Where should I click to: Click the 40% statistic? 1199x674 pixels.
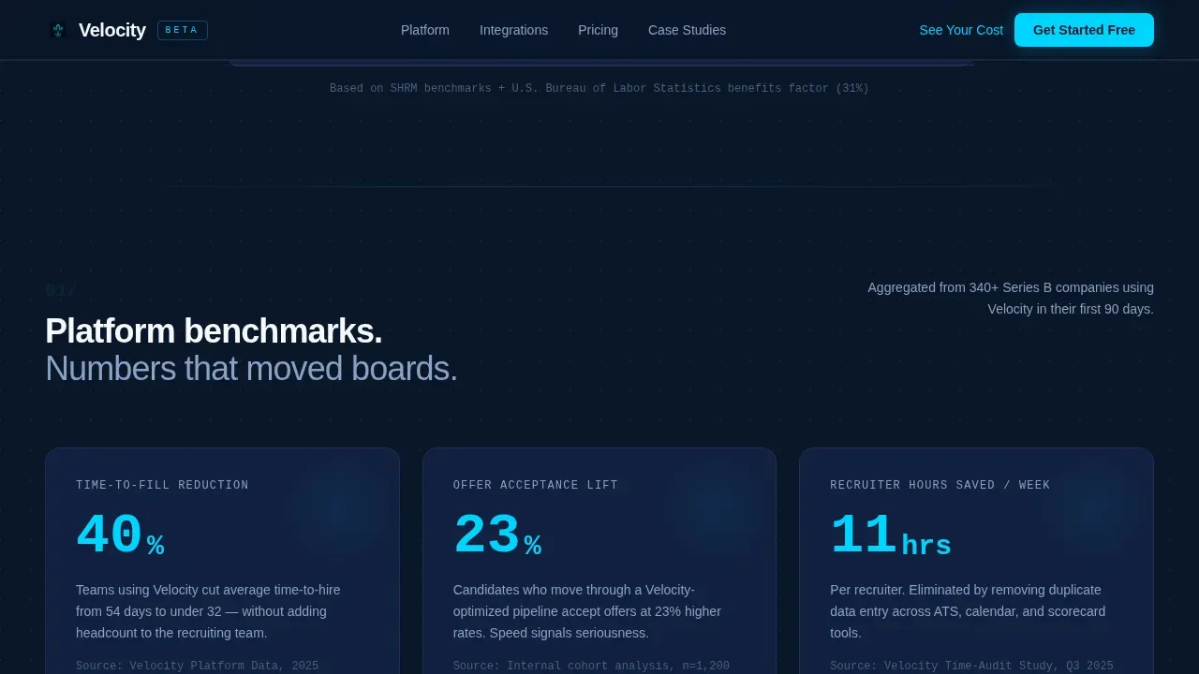point(120,536)
